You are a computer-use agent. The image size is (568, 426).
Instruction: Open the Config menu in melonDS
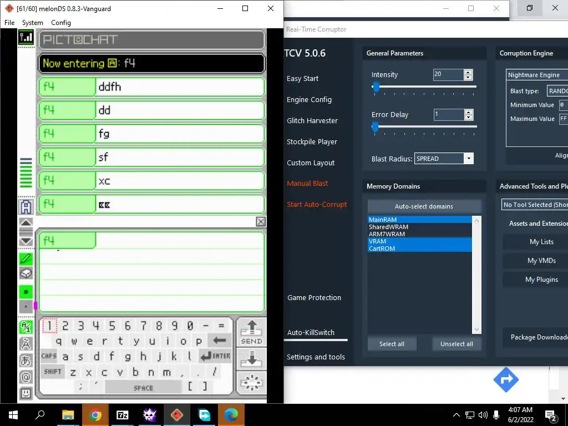point(61,22)
